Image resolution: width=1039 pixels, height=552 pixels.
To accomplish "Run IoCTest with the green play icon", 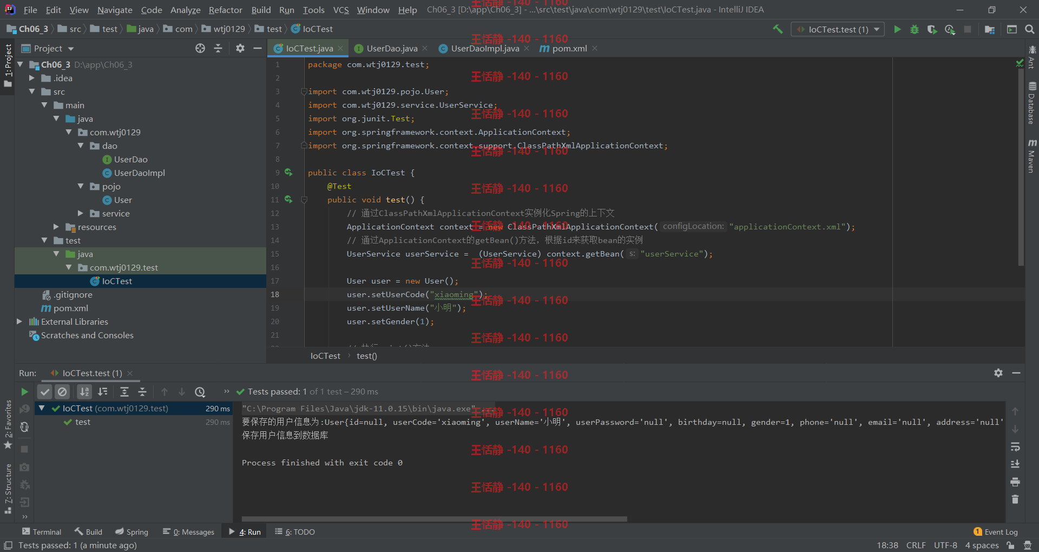I will (897, 29).
